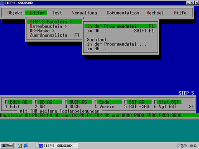
Task: Click 'mit TAB weitere Tastenbelegungen' hint text
Action: pos(60,111)
